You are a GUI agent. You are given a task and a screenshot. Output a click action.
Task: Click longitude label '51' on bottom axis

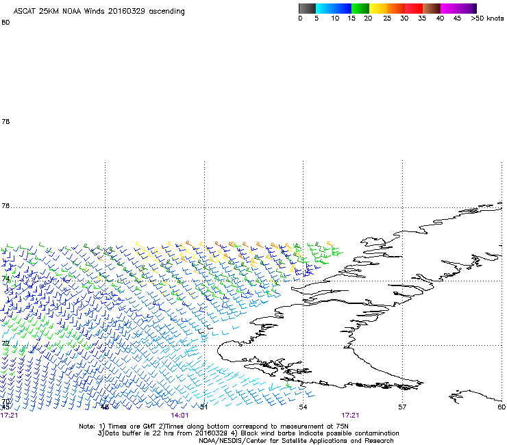[x=203, y=407]
